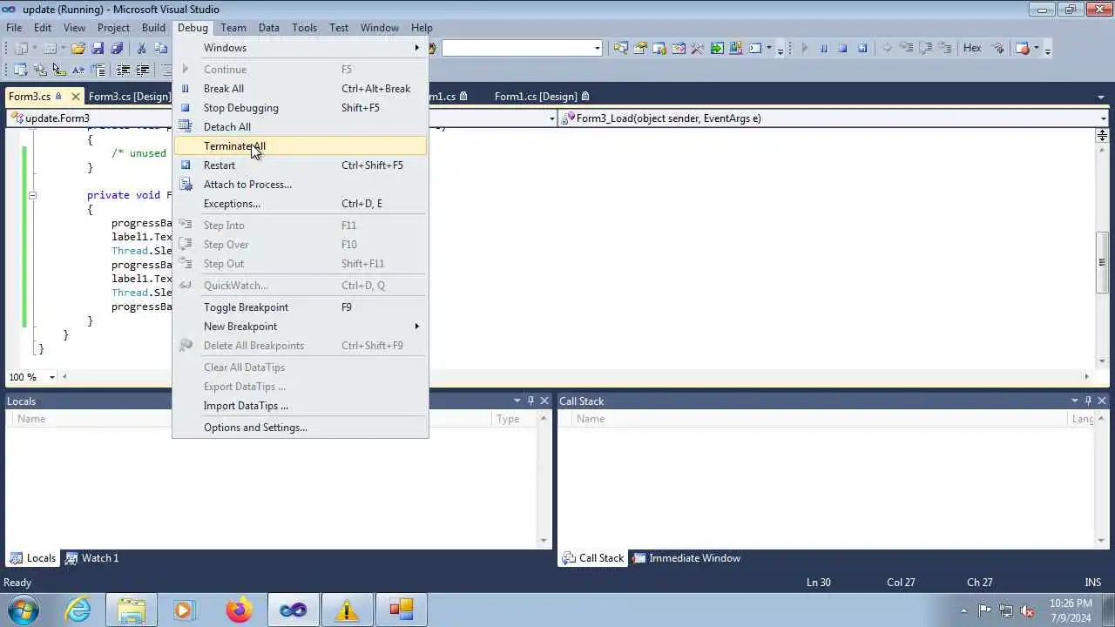The width and height of the screenshot is (1115, 627).
Task: Click the Cut scissors toolbar icon
Action: coord(141,49)
